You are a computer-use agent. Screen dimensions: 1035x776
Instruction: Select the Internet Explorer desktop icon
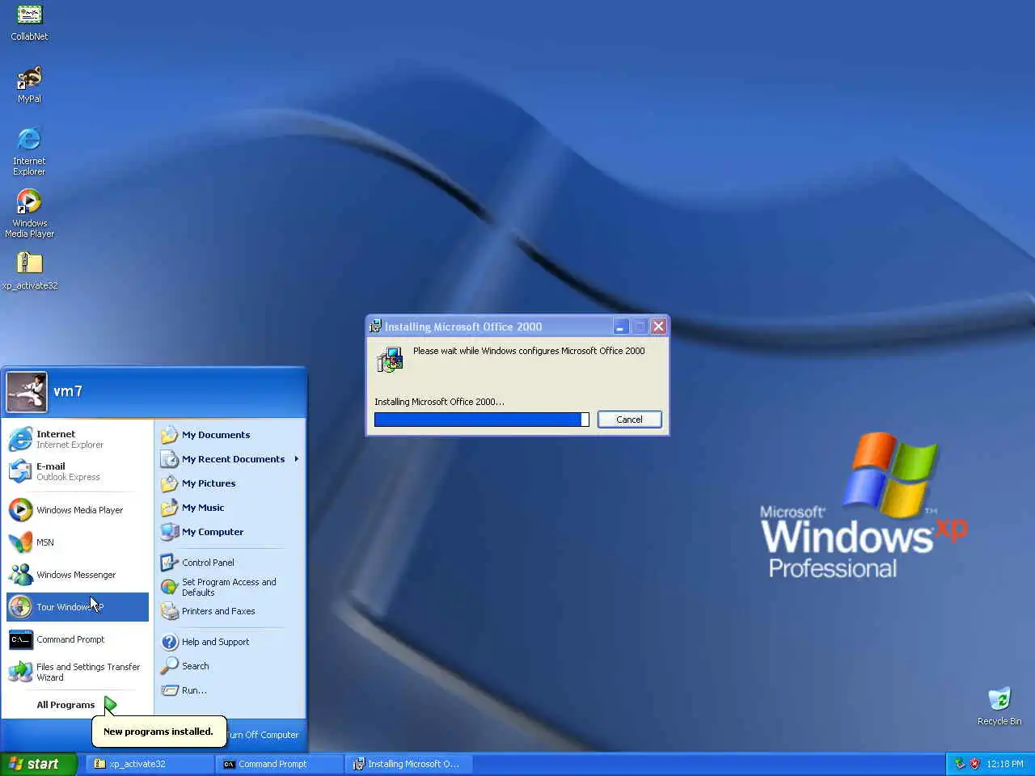point(29,151)
